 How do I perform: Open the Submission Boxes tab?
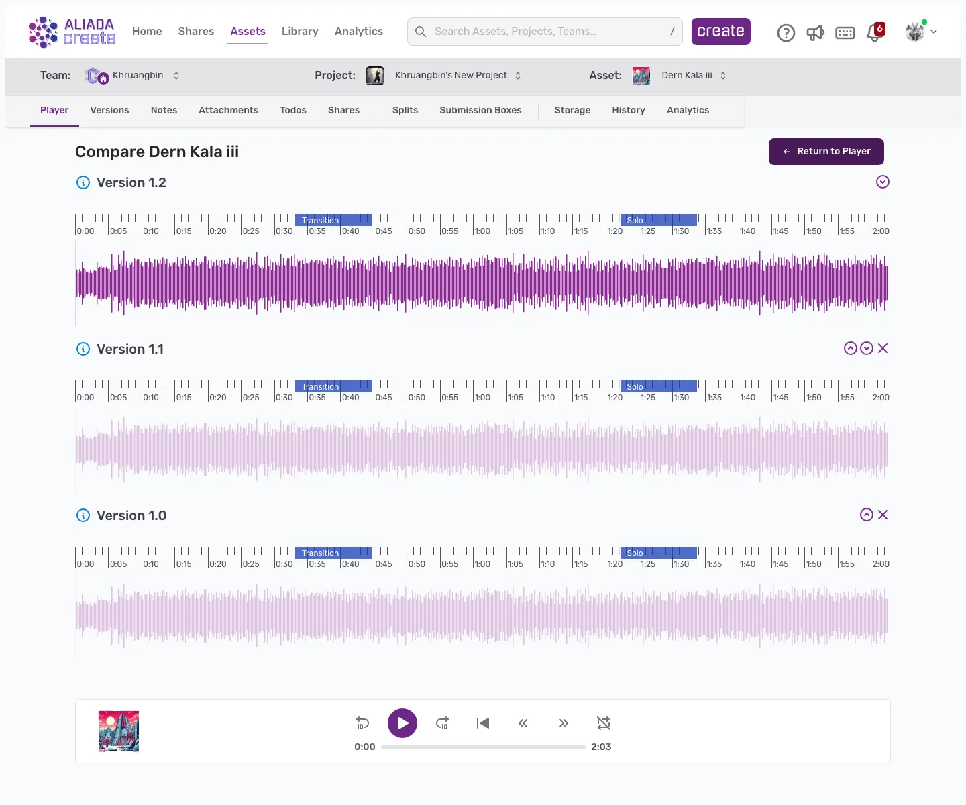coord(480,110)
